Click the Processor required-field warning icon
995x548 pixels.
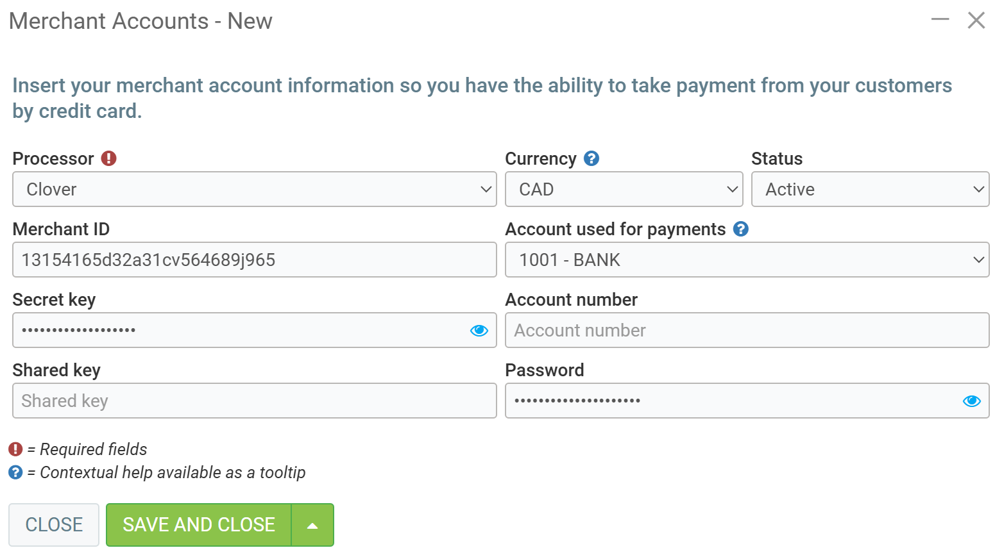(x=109, y=158)
